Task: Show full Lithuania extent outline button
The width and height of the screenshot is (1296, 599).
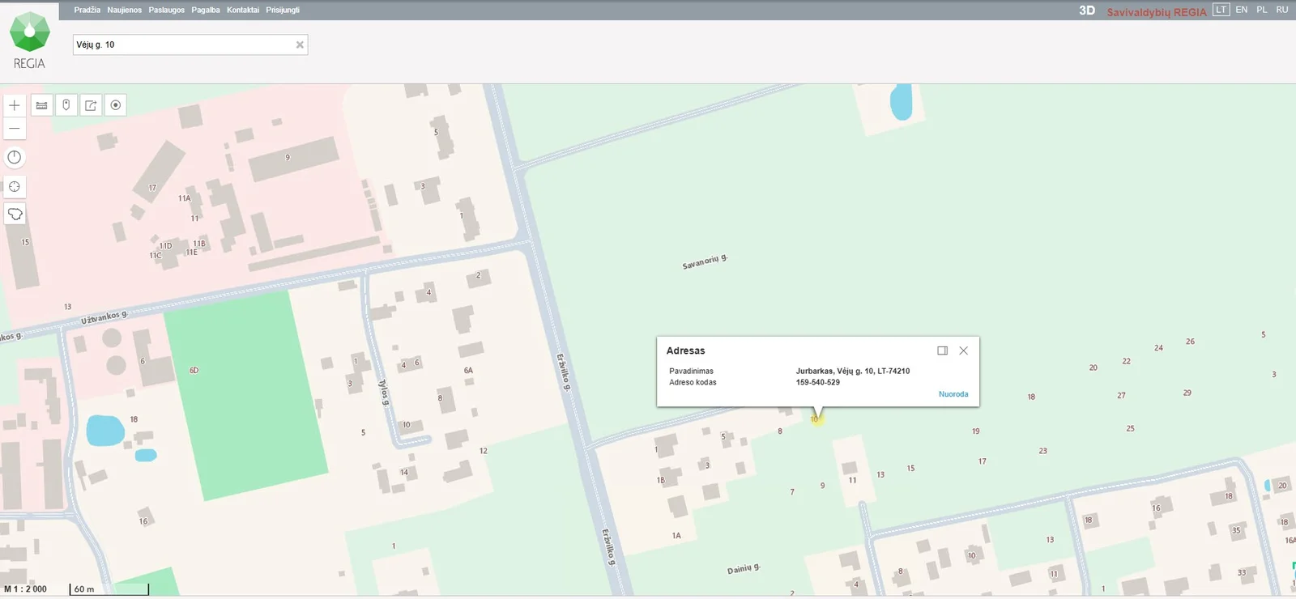Action: (x=15, y=214)
